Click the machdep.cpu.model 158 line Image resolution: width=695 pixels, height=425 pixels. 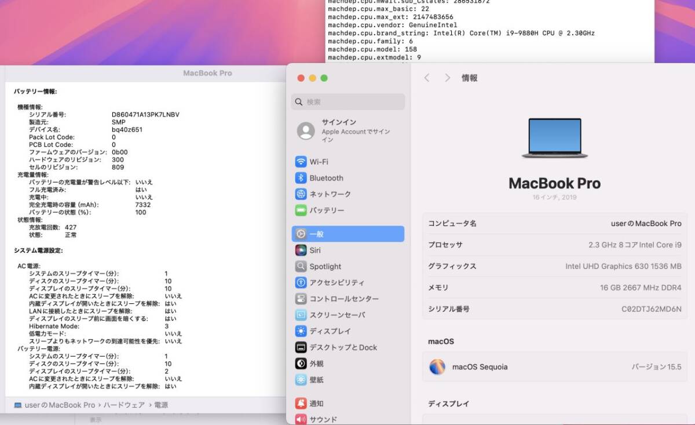pyautogui.click(x=372, y=49)
